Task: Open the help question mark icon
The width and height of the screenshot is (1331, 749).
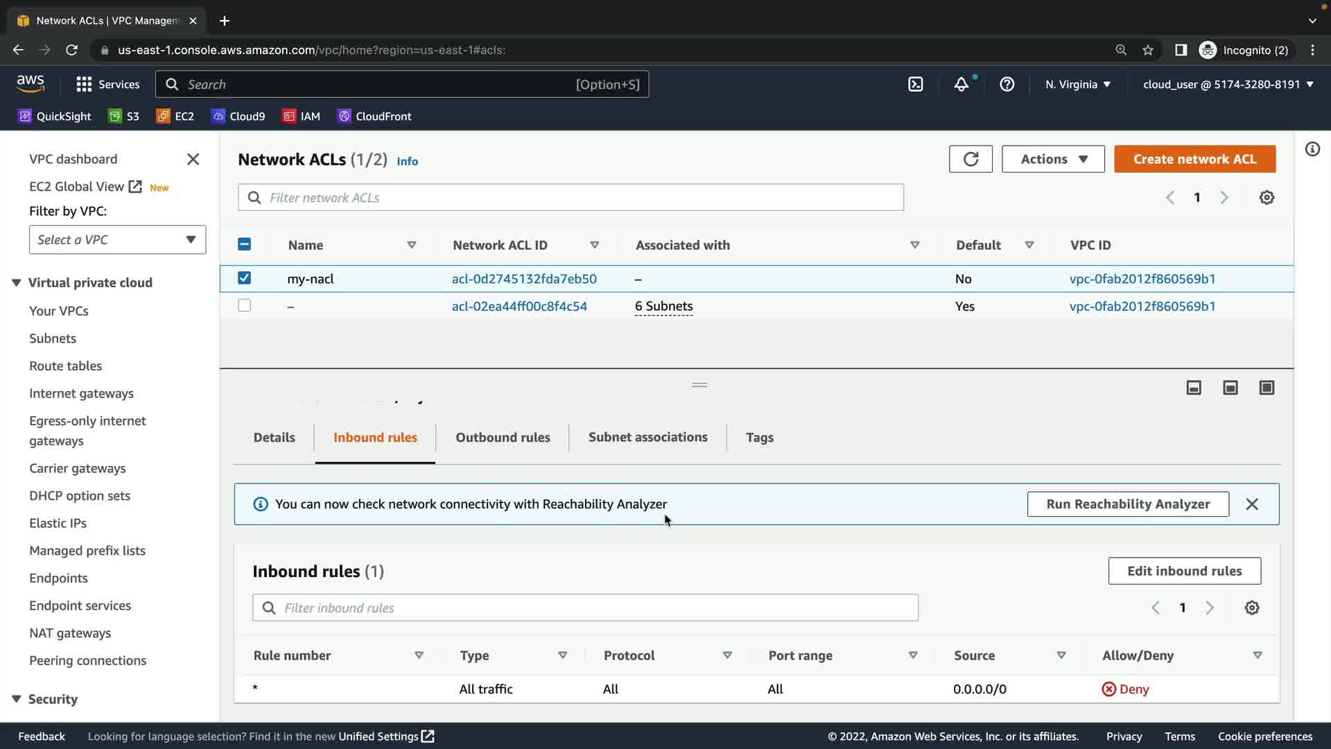Action: tap(1007, 85)
